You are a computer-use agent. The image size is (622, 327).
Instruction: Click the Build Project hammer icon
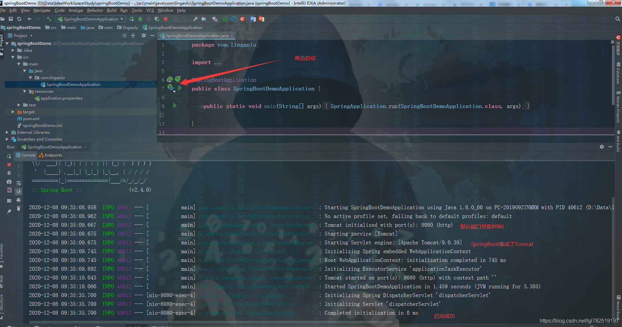[x=49, y=19]
